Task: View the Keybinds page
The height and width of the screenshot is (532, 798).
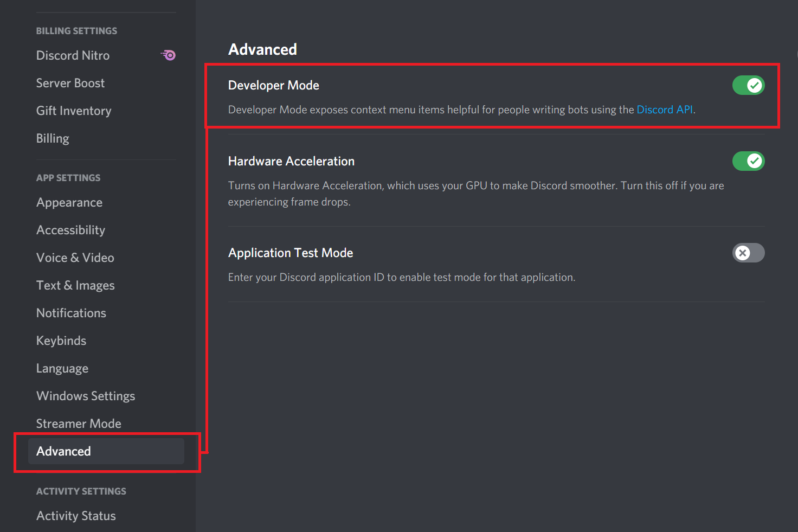Action: [x=61, y=340]
